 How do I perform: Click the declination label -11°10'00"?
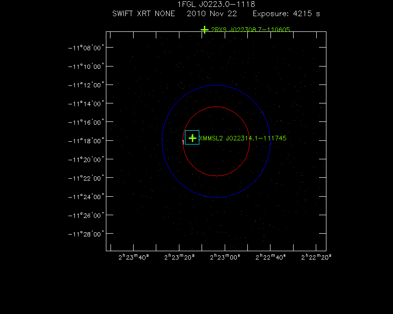pos(86,66)
